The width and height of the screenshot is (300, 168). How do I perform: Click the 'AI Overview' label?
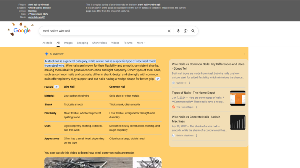coord(57,54)
